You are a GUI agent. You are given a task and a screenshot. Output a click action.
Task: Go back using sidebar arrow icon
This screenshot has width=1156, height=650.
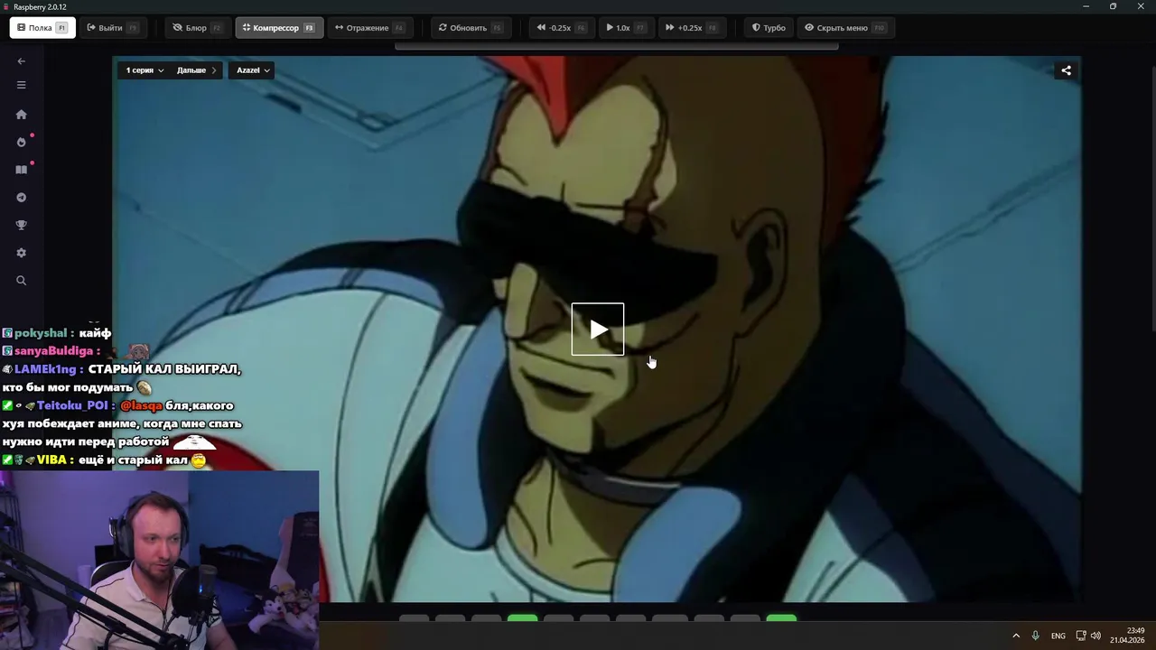click(x=22, y=61)
